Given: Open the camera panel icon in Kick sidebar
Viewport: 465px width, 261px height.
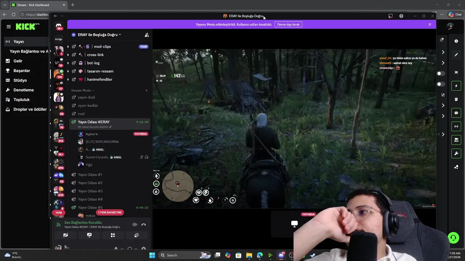Looking at the screenshot, I should pos(456,140).
